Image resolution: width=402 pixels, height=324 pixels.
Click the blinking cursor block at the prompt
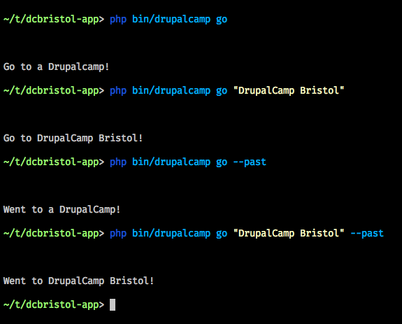coord(113,305)
